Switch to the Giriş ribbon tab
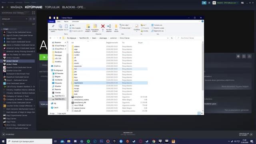 click(59, 22)
